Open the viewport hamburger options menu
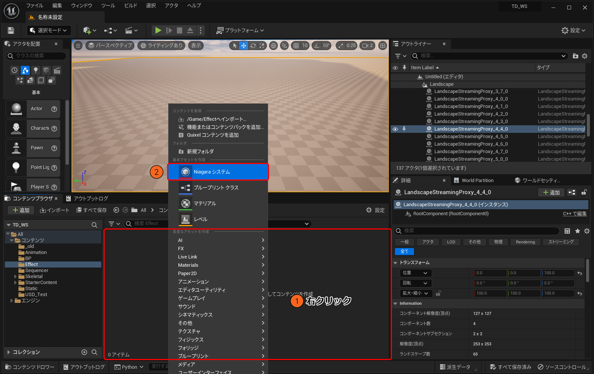The image size is (594, 374). (x=78, y=46)
